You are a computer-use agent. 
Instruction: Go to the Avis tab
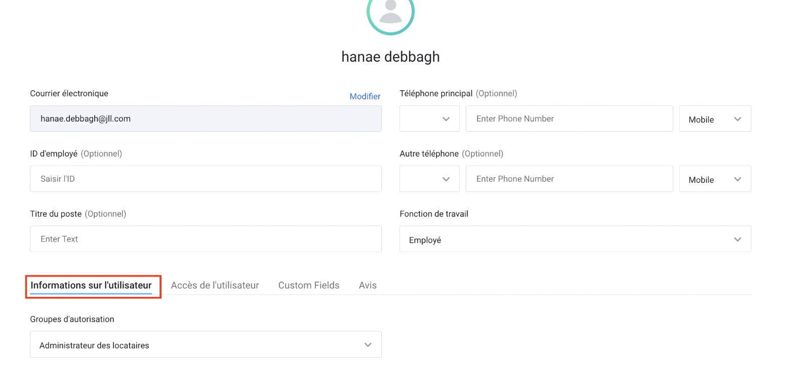(x=368, y=285)
